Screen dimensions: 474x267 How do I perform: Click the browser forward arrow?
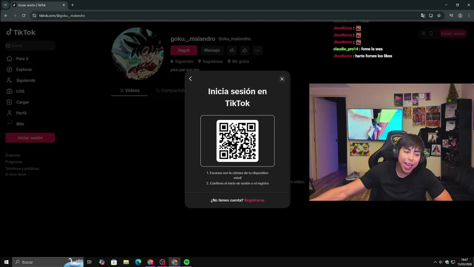(15, 16)
